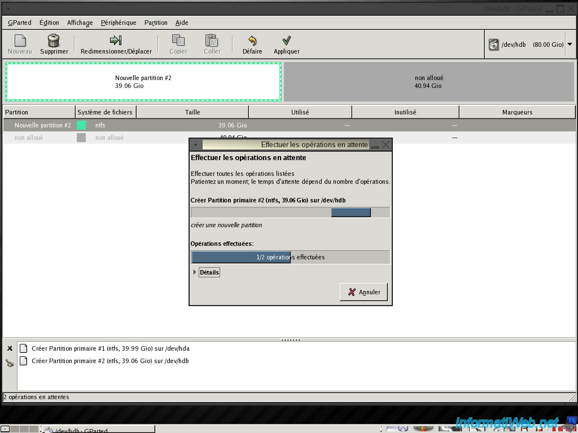This screenshot has width=578, height=433.
Task: Click the hard disk icon beside /dev/hdb
Action: pos(493,45)
